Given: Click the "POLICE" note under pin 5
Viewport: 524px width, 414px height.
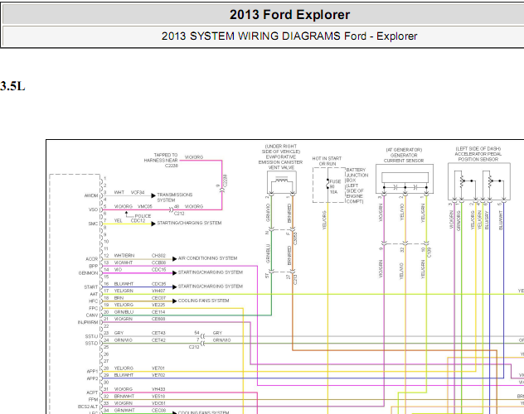Looking at the screenshot, I should tap(143, 216).
